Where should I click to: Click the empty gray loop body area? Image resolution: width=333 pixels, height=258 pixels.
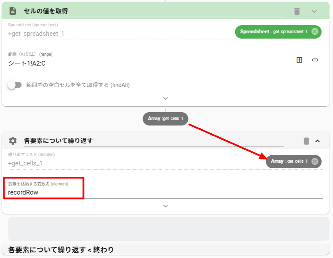click(x=168, y=229)
